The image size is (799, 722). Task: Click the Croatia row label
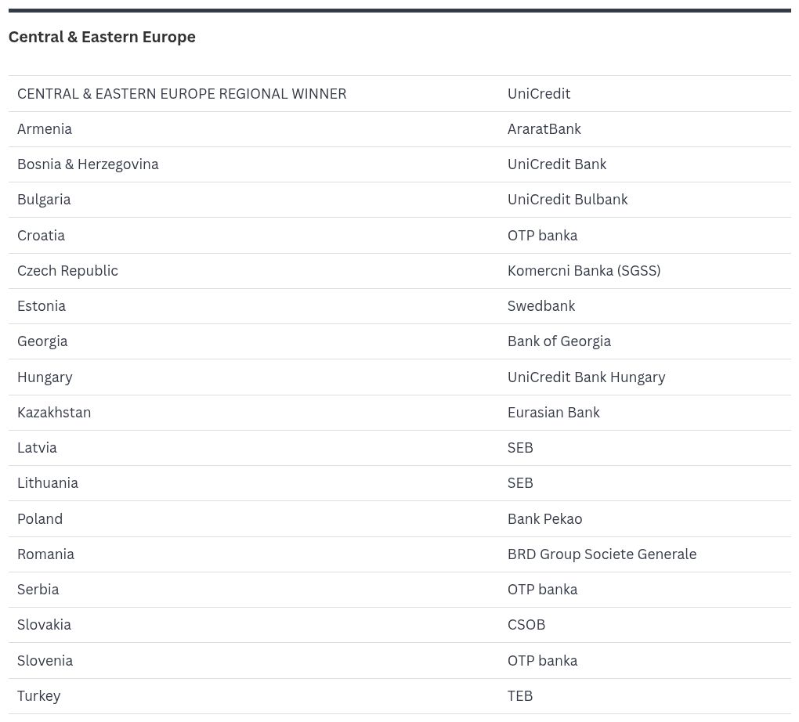coord(41,236)
